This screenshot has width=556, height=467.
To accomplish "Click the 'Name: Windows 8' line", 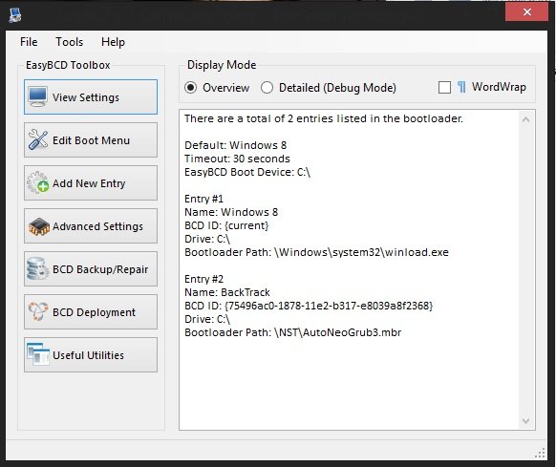I will 231,212.
